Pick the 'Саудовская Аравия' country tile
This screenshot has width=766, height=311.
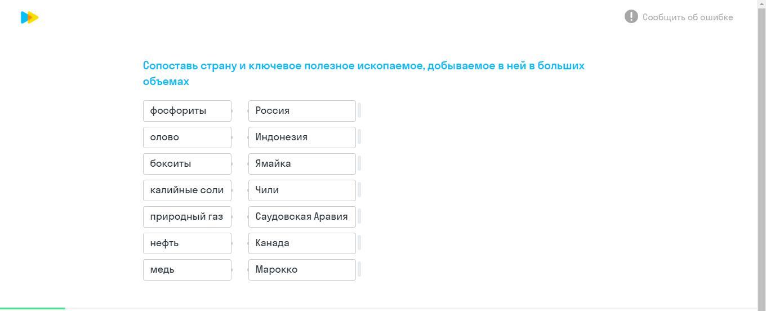(302, 217)
